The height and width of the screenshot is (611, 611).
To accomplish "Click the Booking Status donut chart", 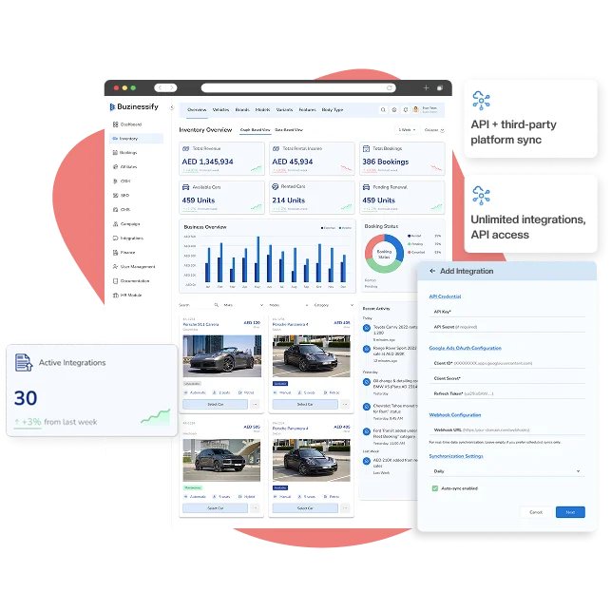I will coord(383,253).
